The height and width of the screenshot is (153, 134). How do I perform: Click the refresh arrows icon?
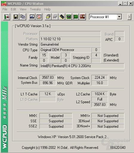click(39, 17)
